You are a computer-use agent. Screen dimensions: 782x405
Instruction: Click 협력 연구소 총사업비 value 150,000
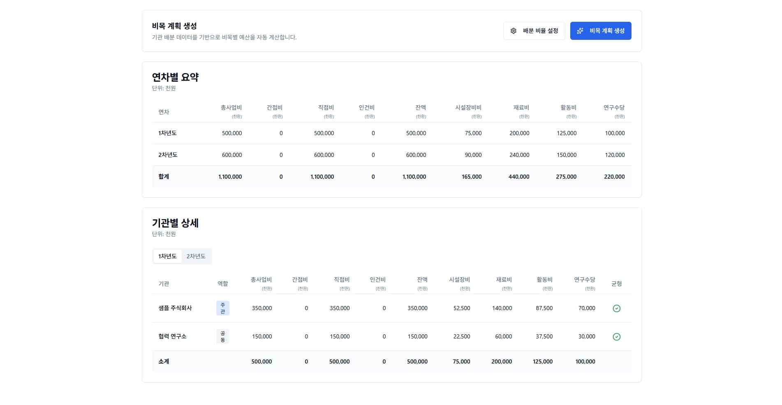tap(262, 336)
